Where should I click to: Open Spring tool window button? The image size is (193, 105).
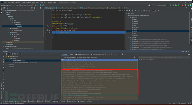(x=90, y=101)
